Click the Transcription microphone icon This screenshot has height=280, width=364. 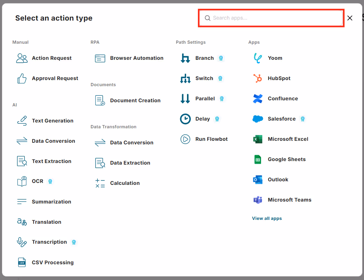click(22, 242)
